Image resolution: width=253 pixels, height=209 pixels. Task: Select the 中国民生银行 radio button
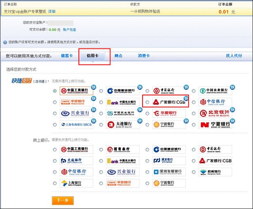(101, 114)
